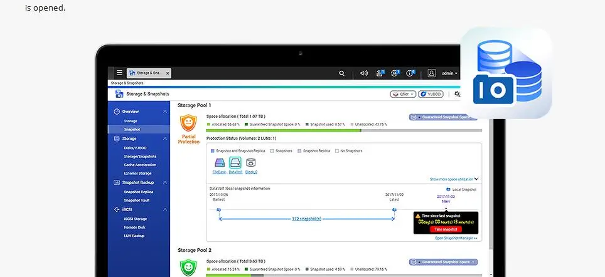Click the Local Snapshot legend icon

pyautogui.click(x=448, y=189)
